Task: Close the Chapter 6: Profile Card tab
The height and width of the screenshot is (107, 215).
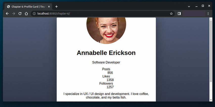Action: pos(49,7)
